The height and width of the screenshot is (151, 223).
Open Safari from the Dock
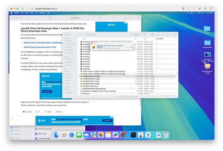(71, 135)
